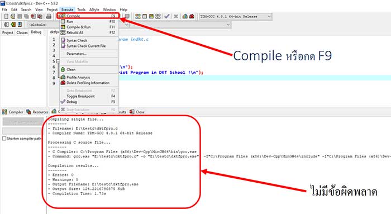The image size is (391, 214).
Task: Click the Close tab in bottom panel
Action: pos(137,112)
